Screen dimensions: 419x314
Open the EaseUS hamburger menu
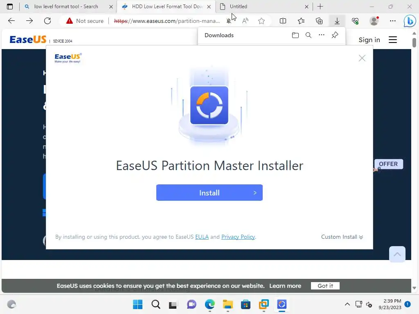point(392,40)
